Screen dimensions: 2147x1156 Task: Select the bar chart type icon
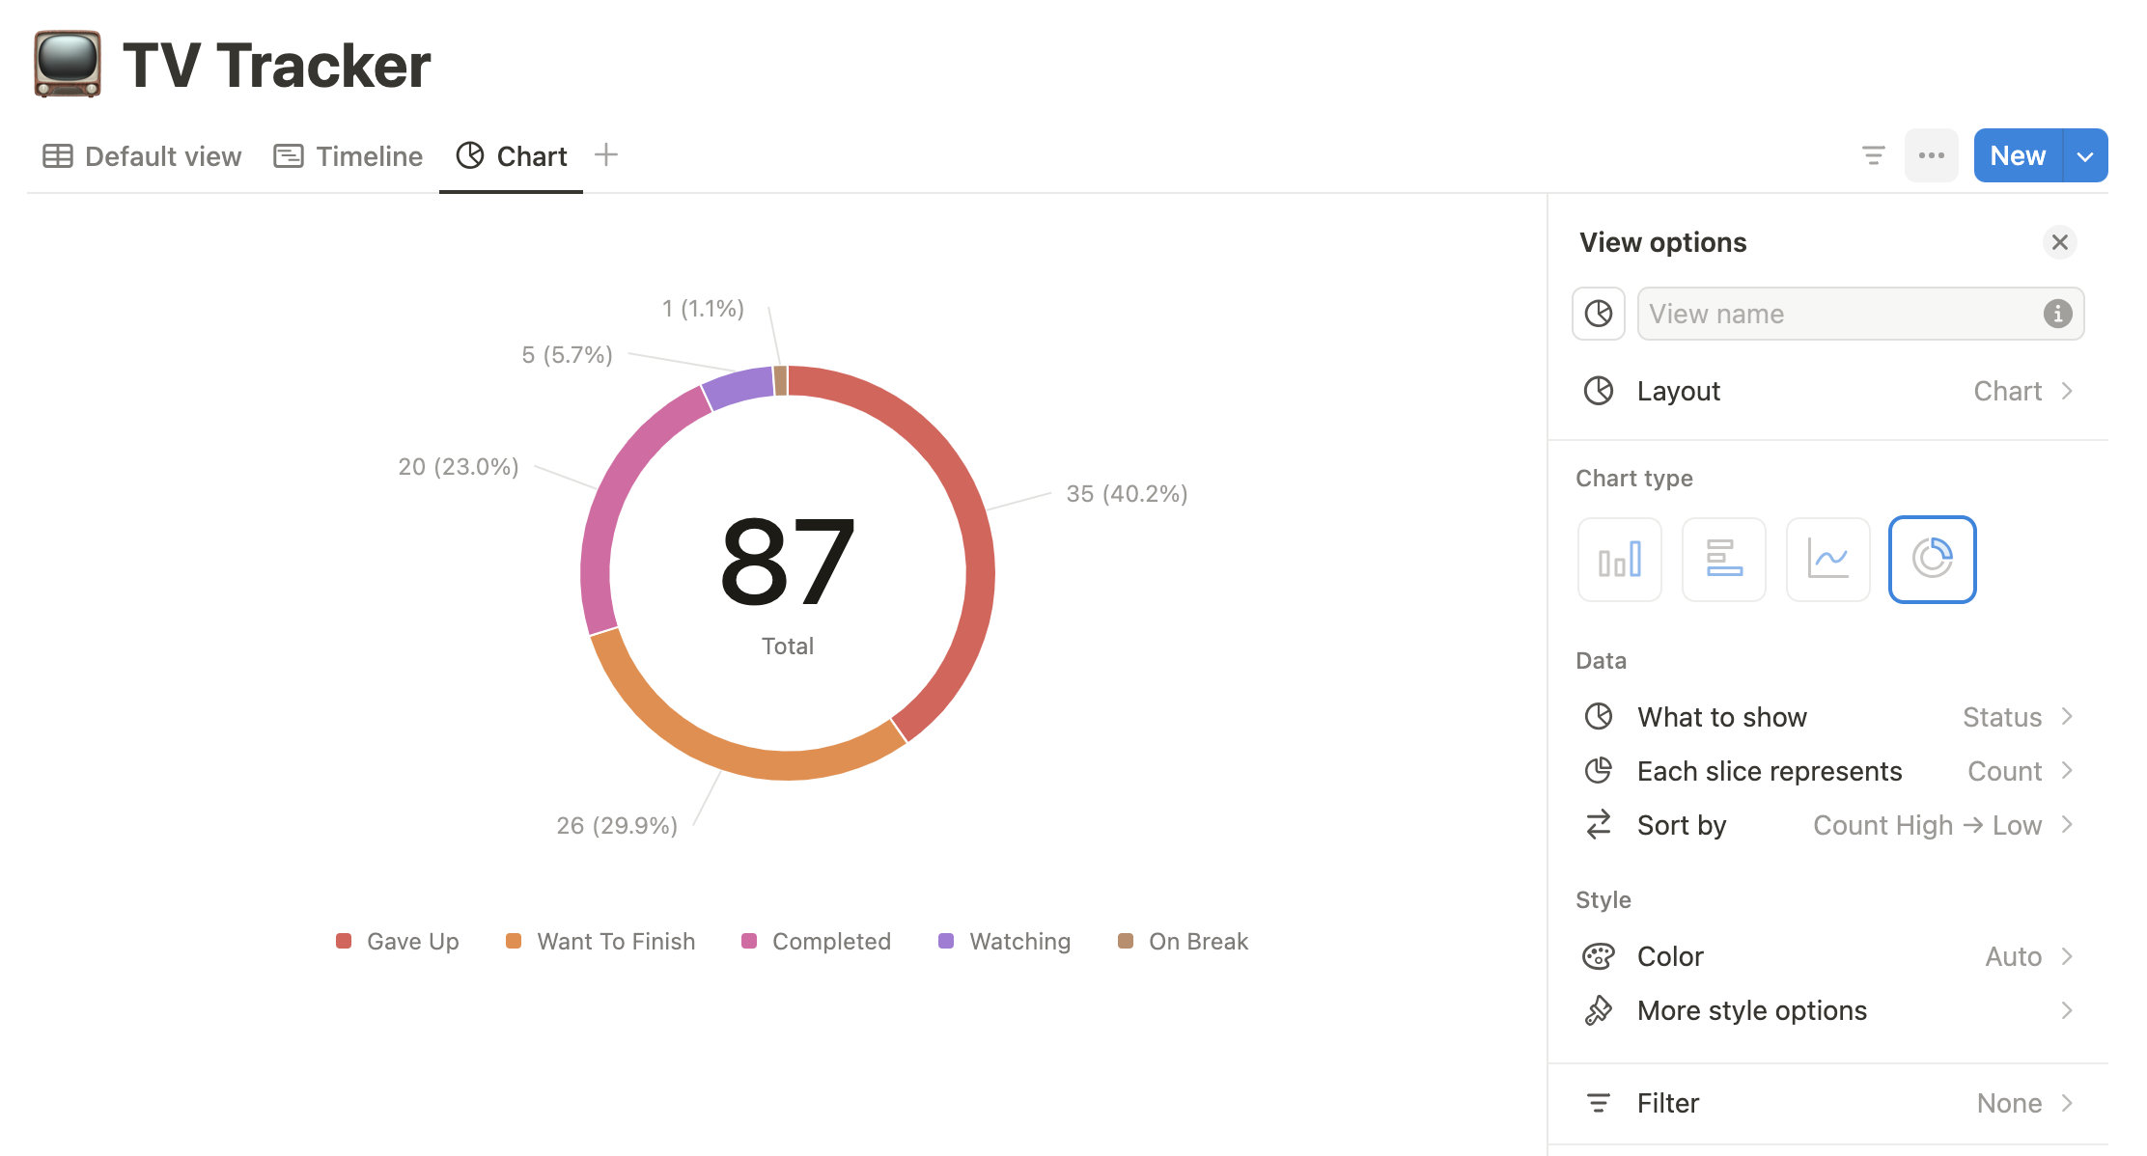tap(1620, 558)
